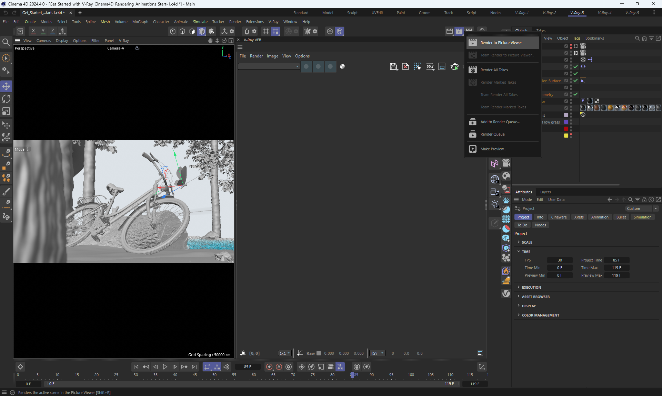Screen dimensions: 662x396
Task: Click the Record Active Objects keyframe button
Action: (269, 367)
